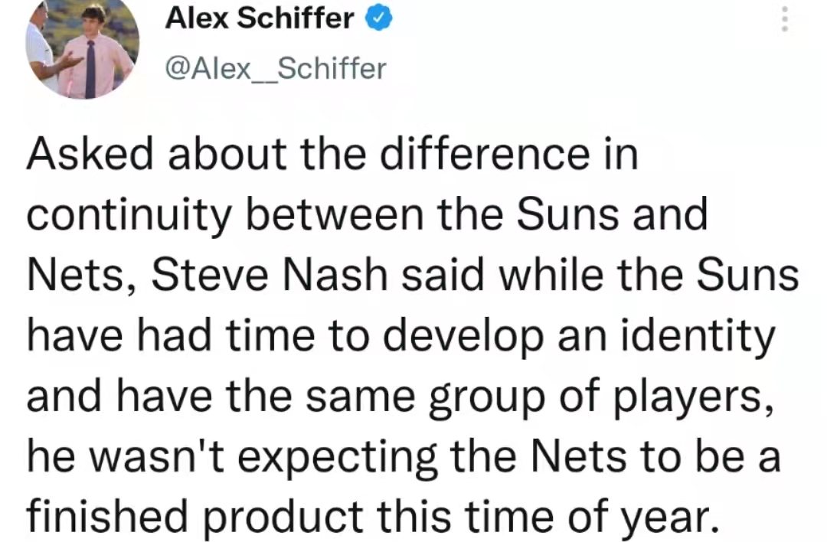The image size is (827, 542).
Task: Click the blue verified badge
Action: tap(379, 18)
